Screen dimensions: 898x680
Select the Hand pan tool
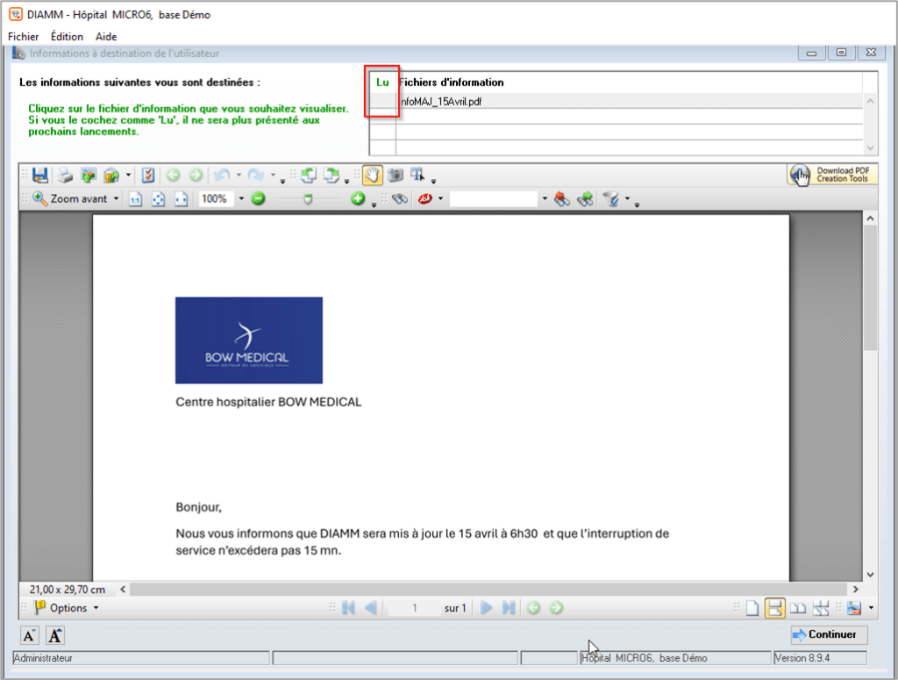[372, 175]
